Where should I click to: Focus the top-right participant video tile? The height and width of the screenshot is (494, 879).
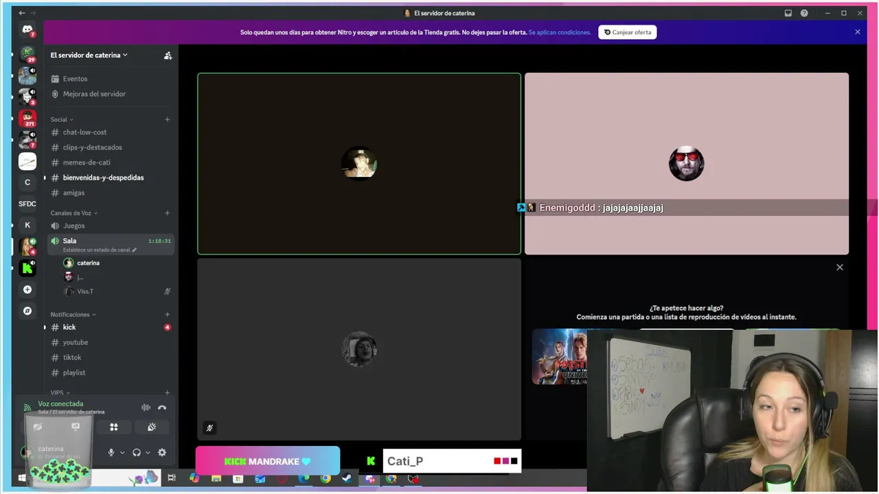(687, 163)
